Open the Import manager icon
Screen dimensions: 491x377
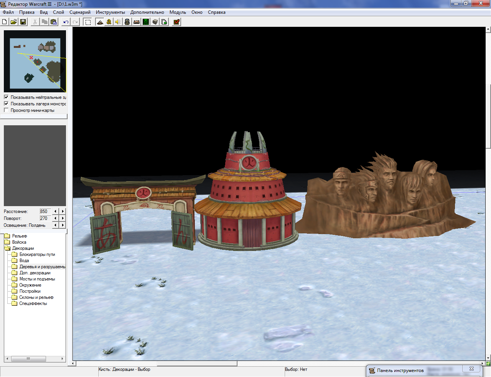164,22
